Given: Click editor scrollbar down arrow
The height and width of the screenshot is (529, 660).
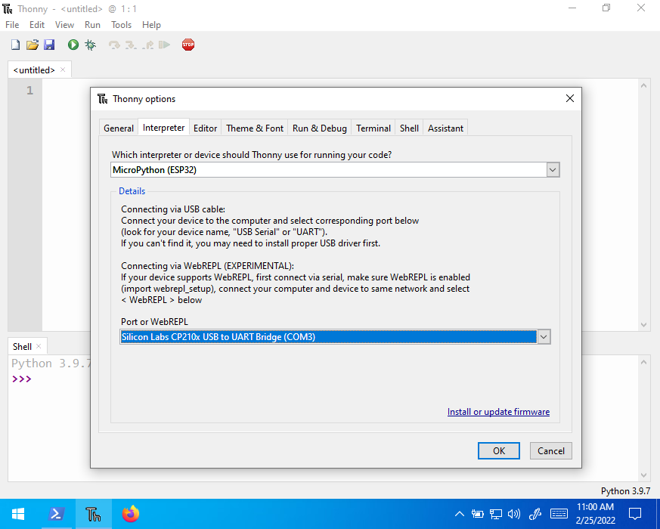Looking at the screenshot, I should pyautogui.click(x=643, y=324).
